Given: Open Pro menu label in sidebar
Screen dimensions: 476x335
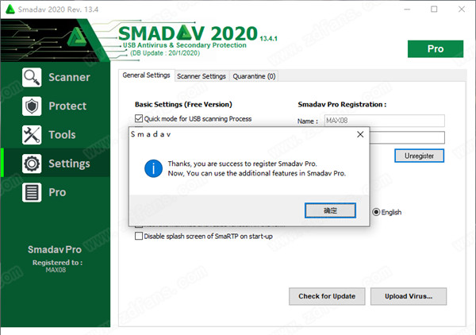Looking at the screenshot, I should [57, 192].
